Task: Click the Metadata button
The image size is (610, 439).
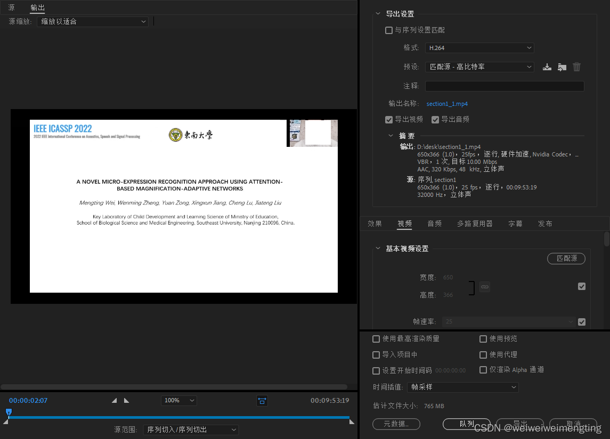Action: [x=396, y=424]
